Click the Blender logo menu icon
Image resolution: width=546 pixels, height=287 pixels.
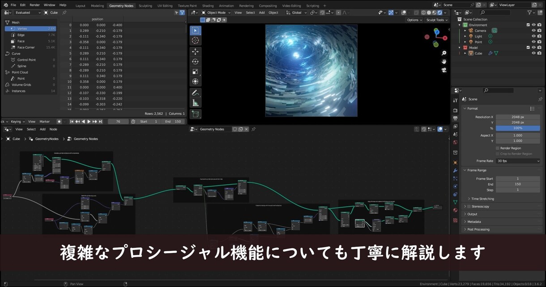[5, 5]
